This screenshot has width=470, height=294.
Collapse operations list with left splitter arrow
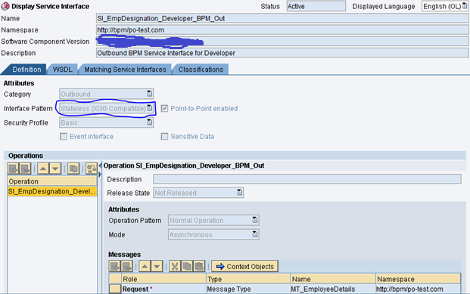click(100, 166)
